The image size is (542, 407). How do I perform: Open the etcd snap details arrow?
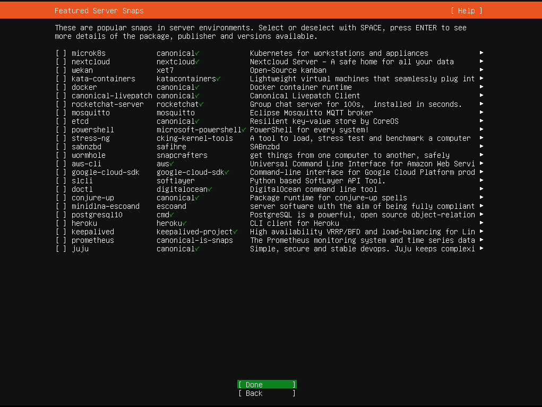click(480, 121)
